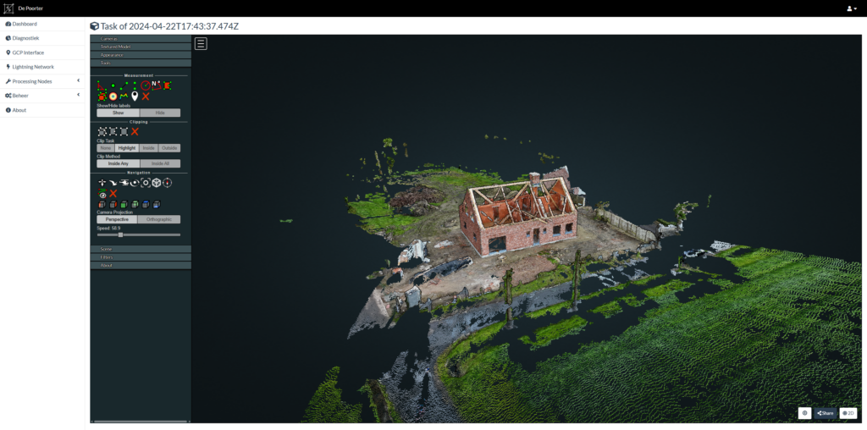Image resolution: width=867 pixels, height=430 pixels.
Task: Set Clip Method to Inside All
Action: (x=159, y=163)
